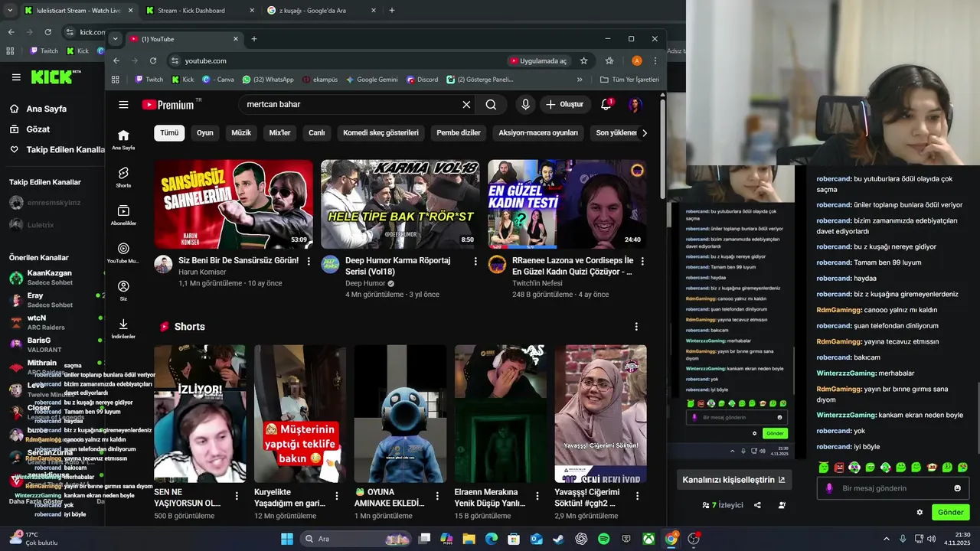Clear the mertcan bahar search text

466,105
